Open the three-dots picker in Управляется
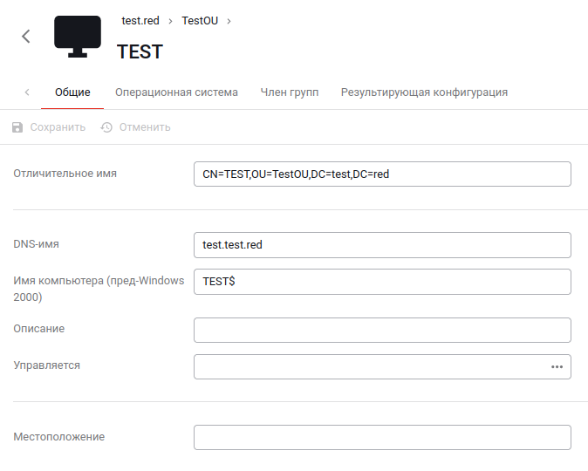Screen dimensions: 588x471 coord(557,367)
